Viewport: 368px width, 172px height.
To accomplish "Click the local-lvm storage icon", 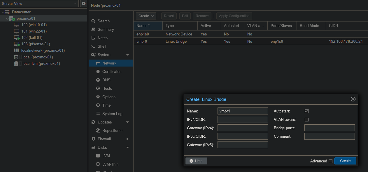I will point(16,63).
